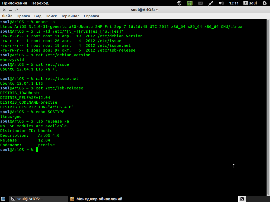Click the 'lsb_release -a' command

(x=52, y=121)
